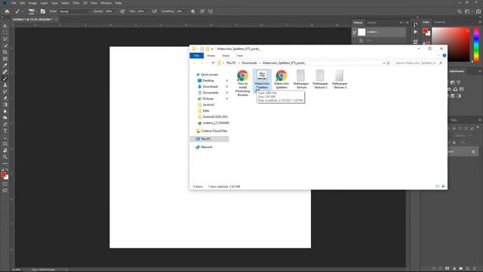This screenshot has height=272, width=483.
Task: Select the Pen tool
Action: (x=5, y=124)
